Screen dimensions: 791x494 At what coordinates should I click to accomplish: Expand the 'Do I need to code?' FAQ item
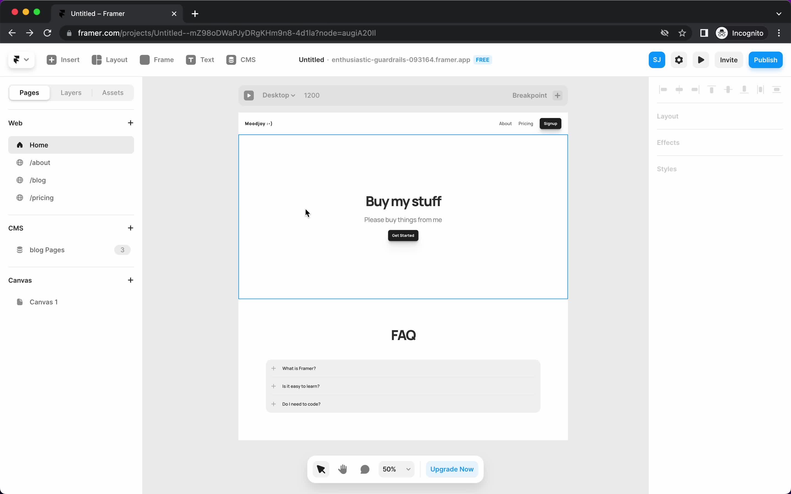(273, 404)
